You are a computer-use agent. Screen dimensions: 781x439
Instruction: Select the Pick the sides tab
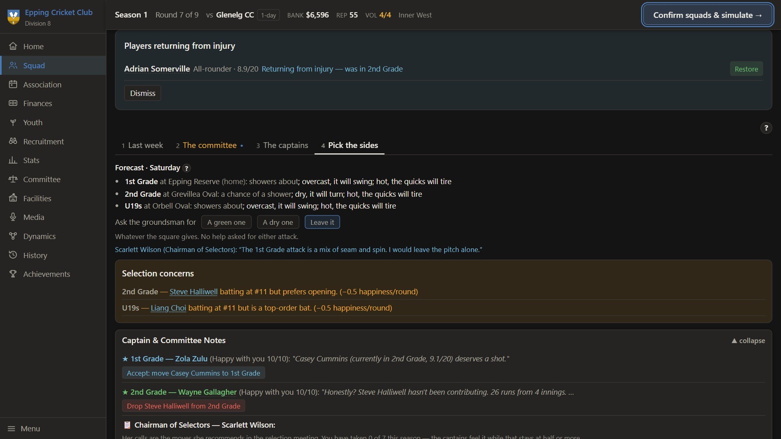click(x=349, y=146)
